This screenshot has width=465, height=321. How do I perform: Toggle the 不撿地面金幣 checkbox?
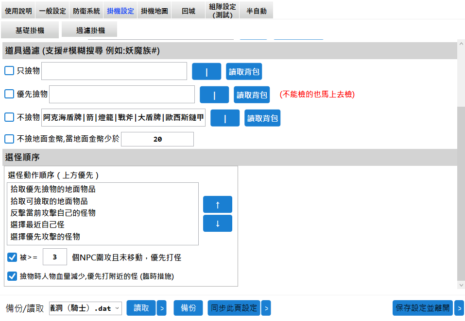point(9,139)
